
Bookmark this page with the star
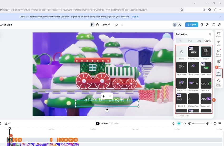(x=182, y=10)
